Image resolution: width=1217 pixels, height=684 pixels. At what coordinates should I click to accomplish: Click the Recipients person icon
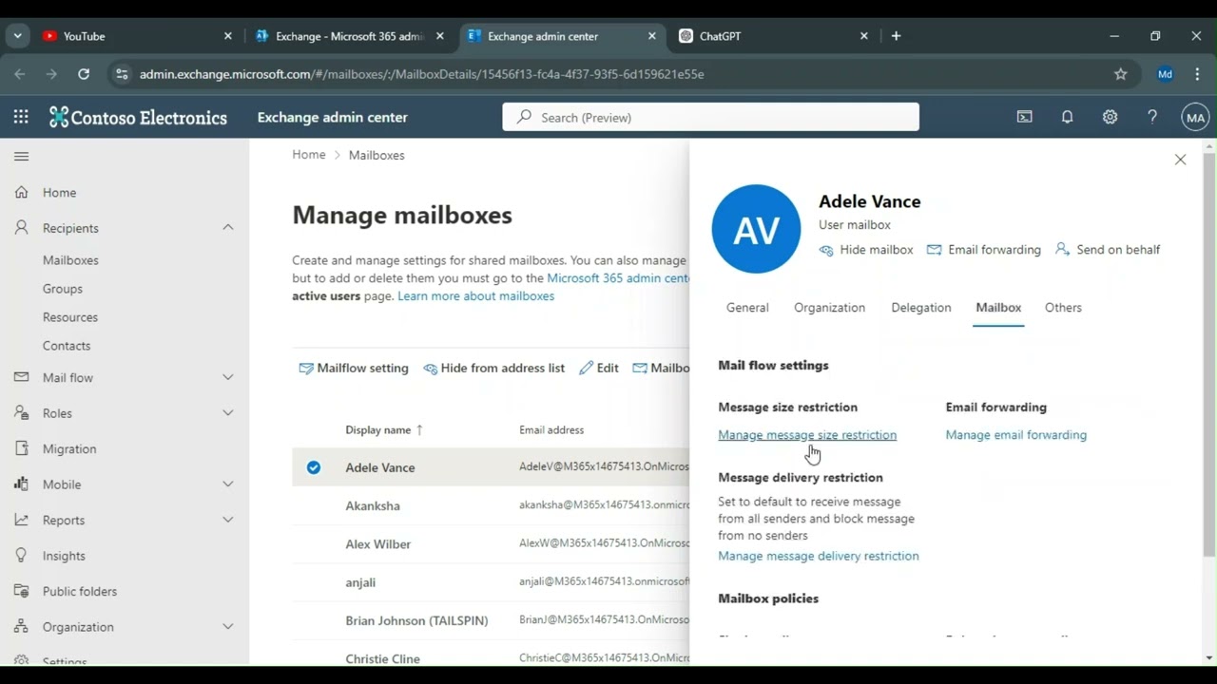[22, 228]
